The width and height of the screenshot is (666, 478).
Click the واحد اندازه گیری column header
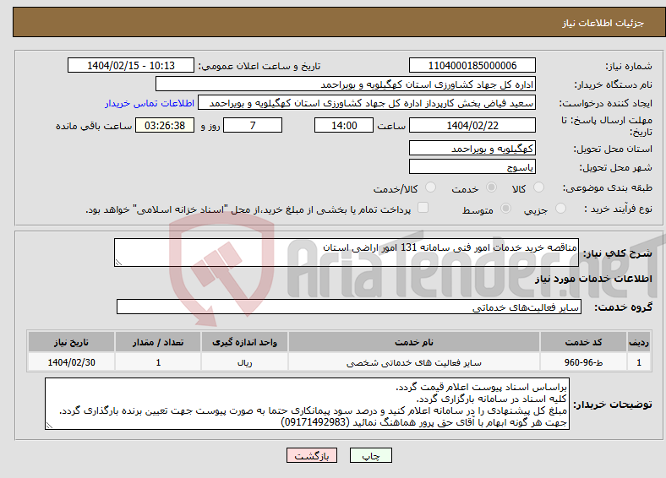click(244, 342)
